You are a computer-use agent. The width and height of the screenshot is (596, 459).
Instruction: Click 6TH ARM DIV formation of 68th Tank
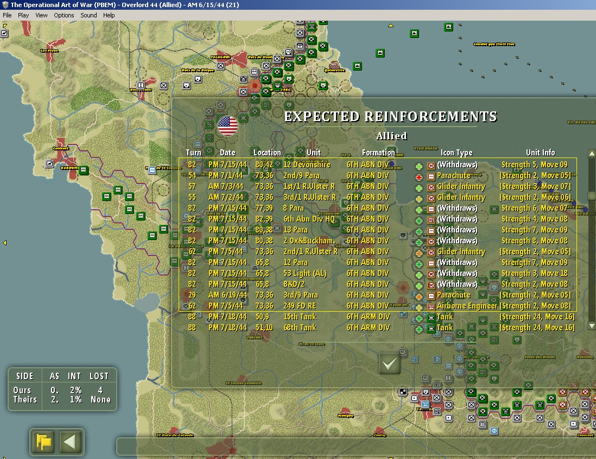pos(368,328)
